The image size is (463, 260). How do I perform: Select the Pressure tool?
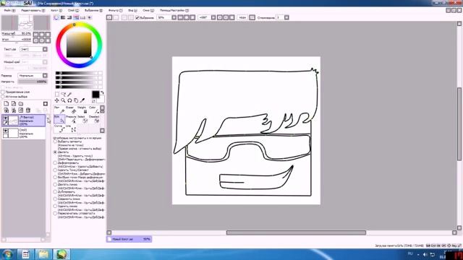[72, 119]
